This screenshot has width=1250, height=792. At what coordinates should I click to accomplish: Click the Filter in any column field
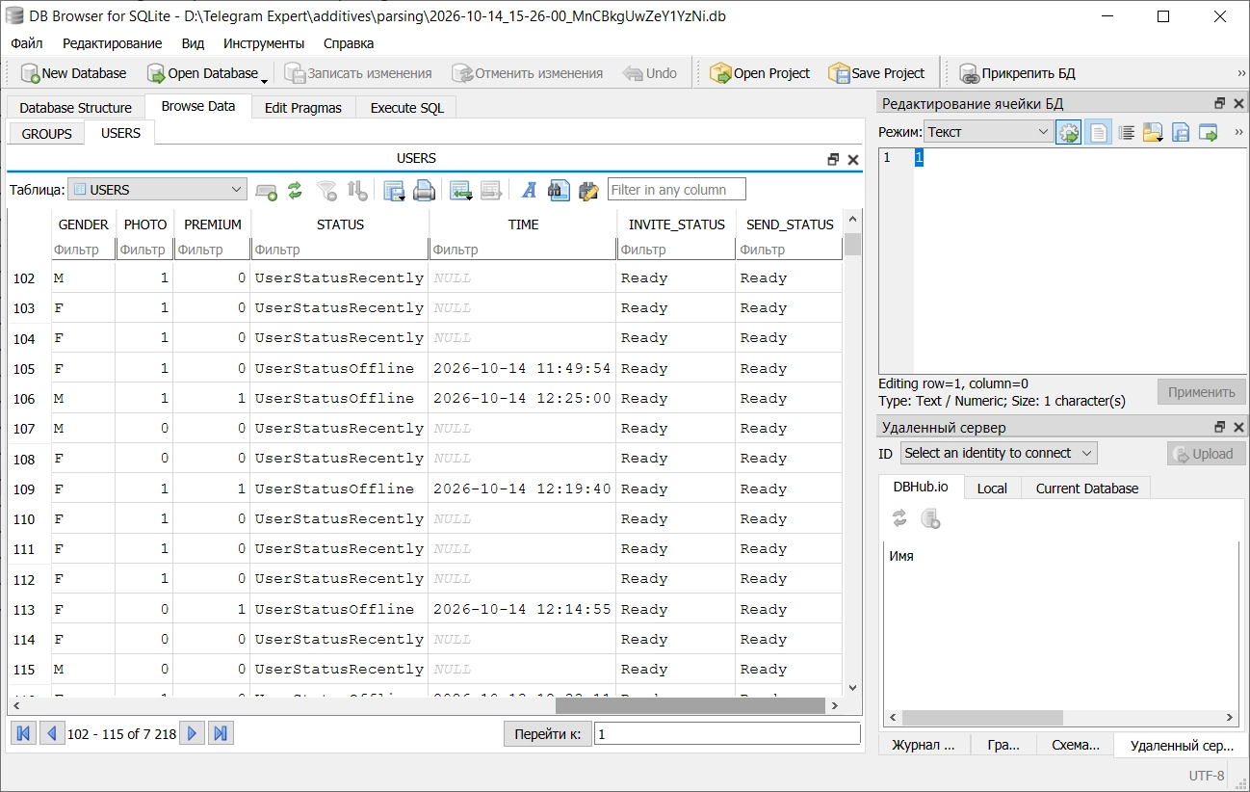[x=677, y=190]
